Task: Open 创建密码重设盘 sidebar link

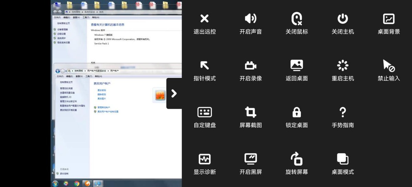Action: tap(67, 93)
